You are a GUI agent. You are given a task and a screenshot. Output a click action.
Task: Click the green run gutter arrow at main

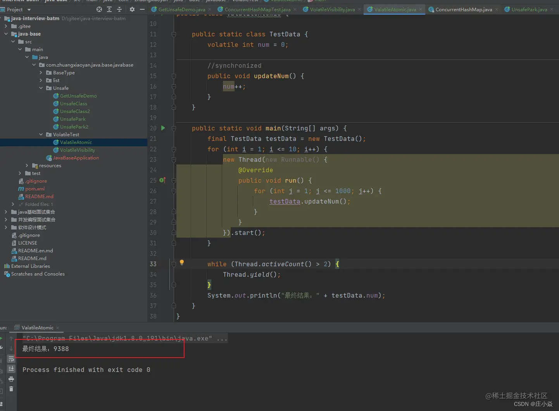point(163,128)
